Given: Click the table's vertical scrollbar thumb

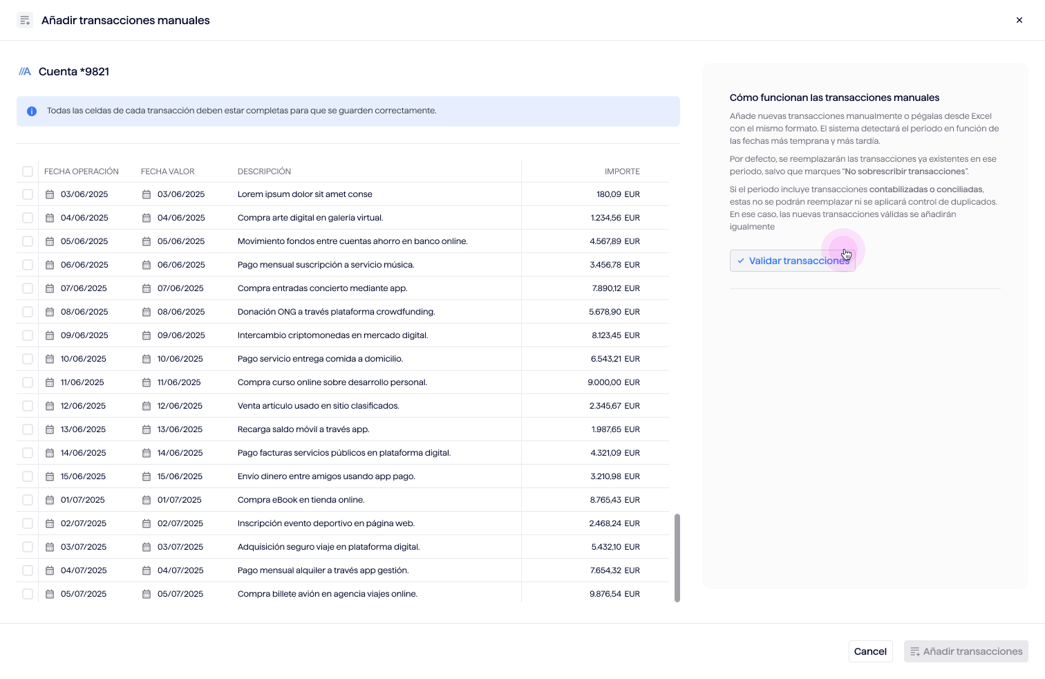Looking at the screenshot, I should point(677,557).
